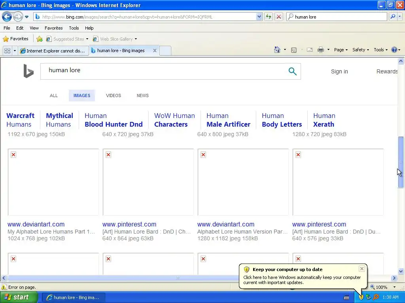Click Human Blood Hunter Dnd suggestion

click(x=114, y=120)
